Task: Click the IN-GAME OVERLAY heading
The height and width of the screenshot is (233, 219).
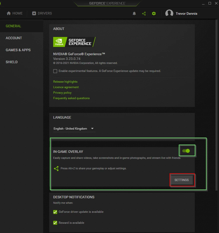Action: (68, 152)
